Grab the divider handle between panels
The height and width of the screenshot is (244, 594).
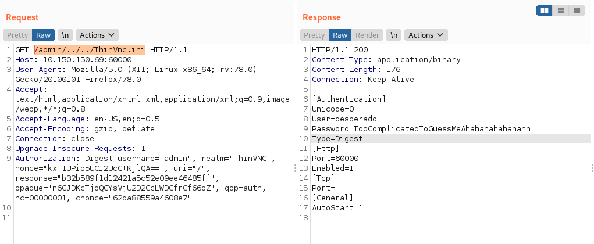coord(295,168)
